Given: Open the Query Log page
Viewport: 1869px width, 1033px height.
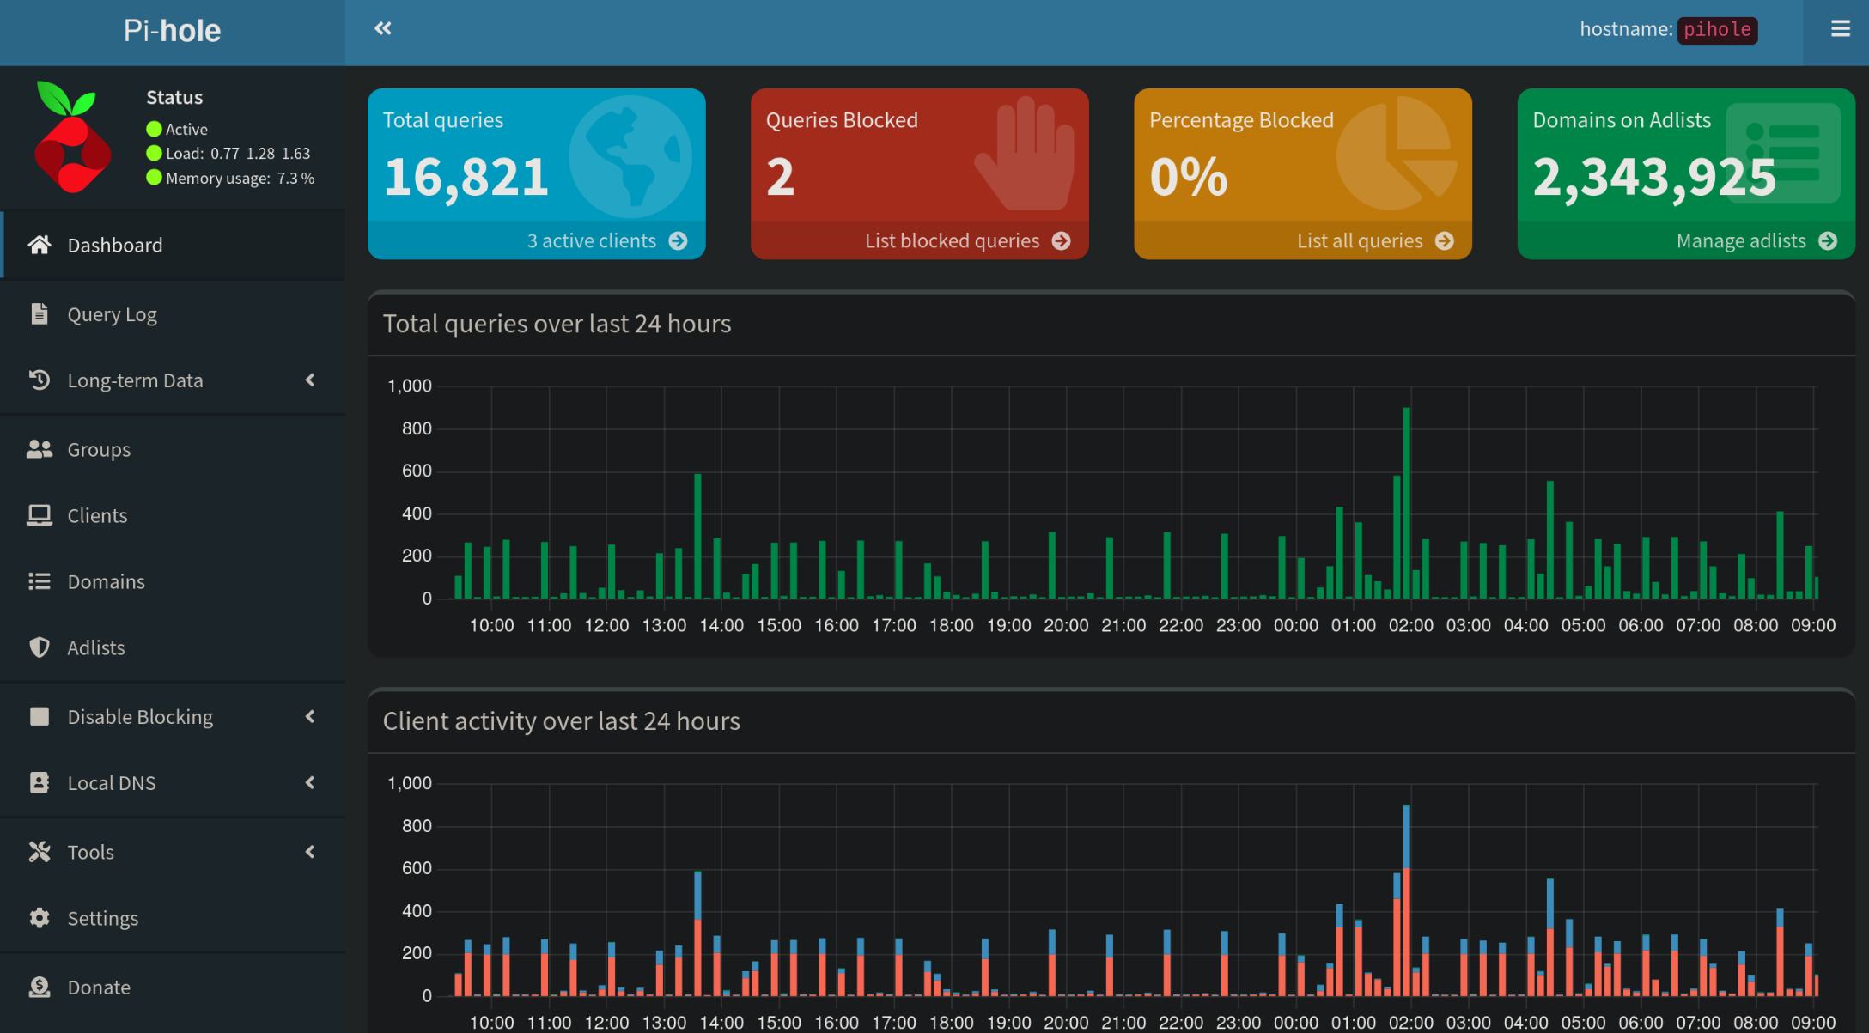Looking at the screenshot, I should tap(173, 313).
